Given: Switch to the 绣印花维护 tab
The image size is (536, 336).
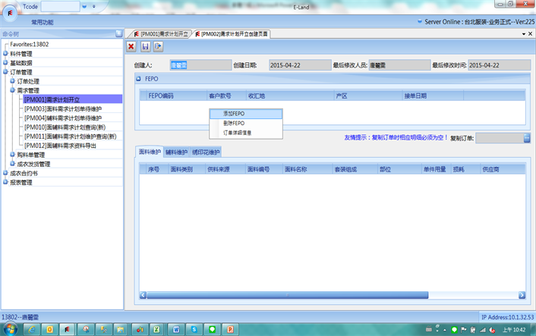Looking at the screenshot, I should coord(205,152).
